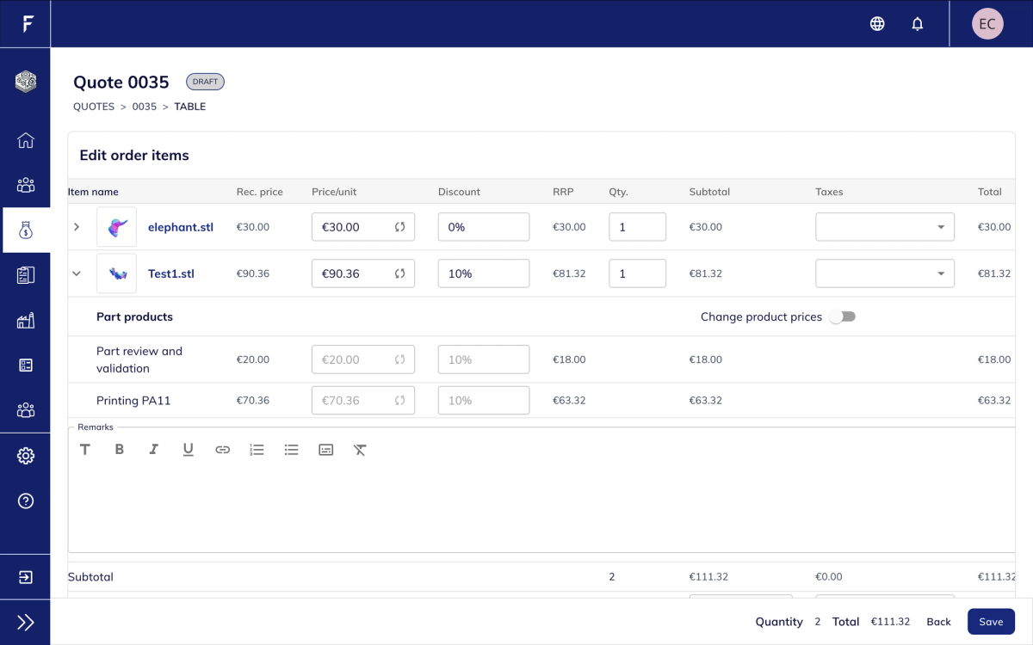This screenshot has height=645, width=1033.
Task: Open the list panel sidebar icon
Action: pyautogui.click(x=26, y=365)
